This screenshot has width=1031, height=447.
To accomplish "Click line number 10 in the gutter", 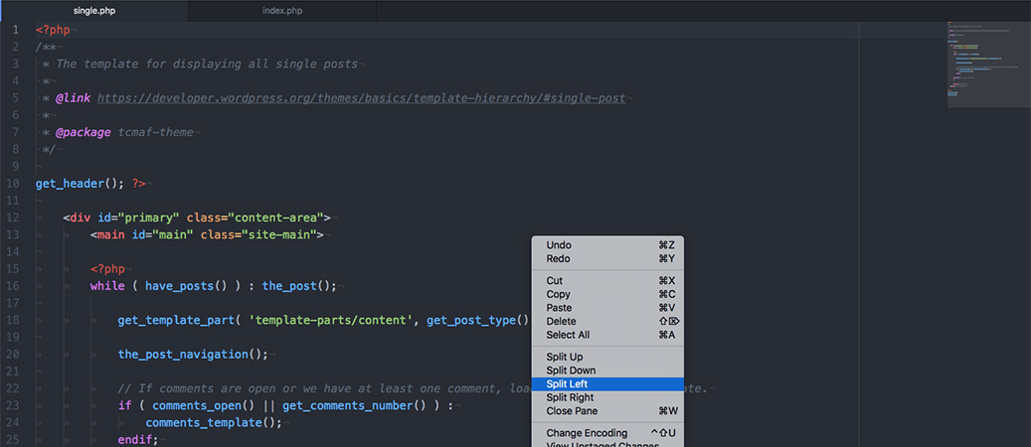I will tap(13, 184).
